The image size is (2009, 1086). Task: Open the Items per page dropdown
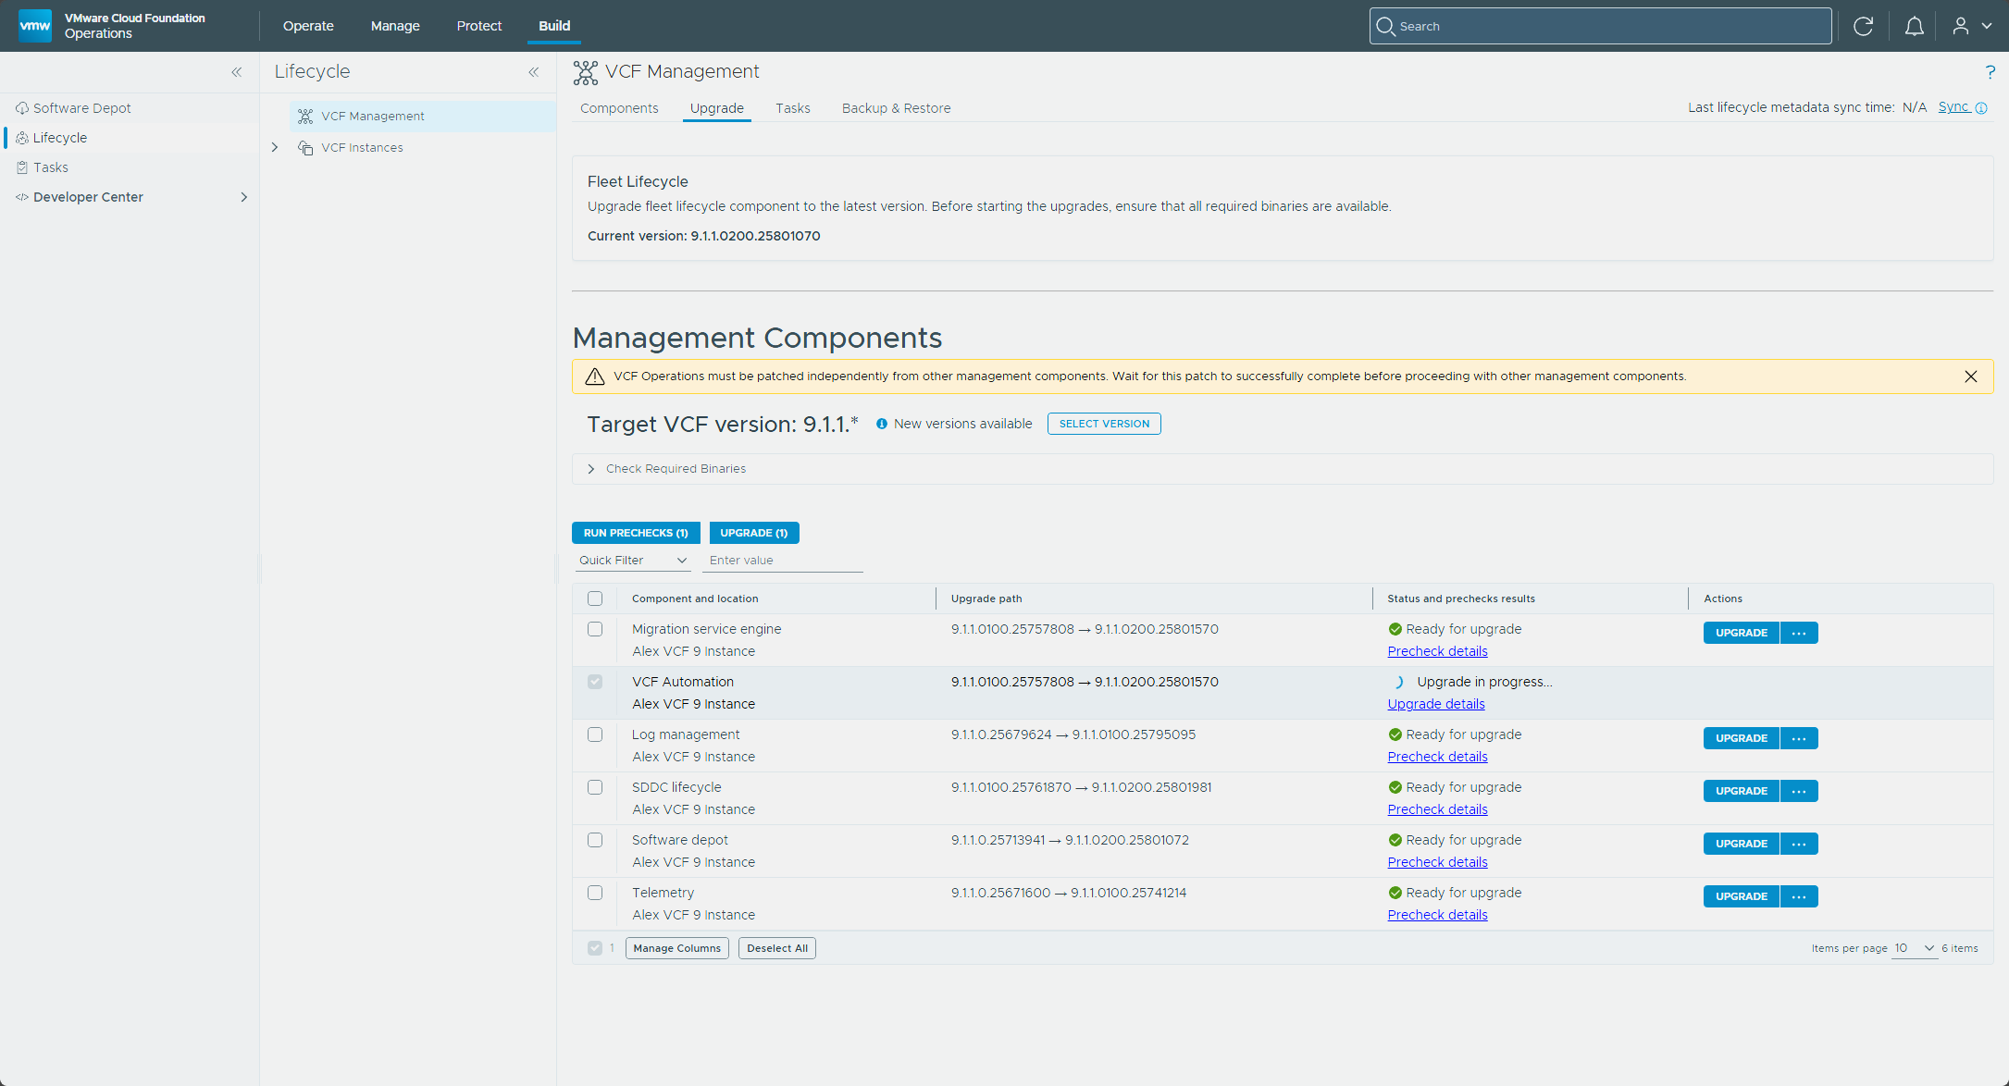[1914, 948]
